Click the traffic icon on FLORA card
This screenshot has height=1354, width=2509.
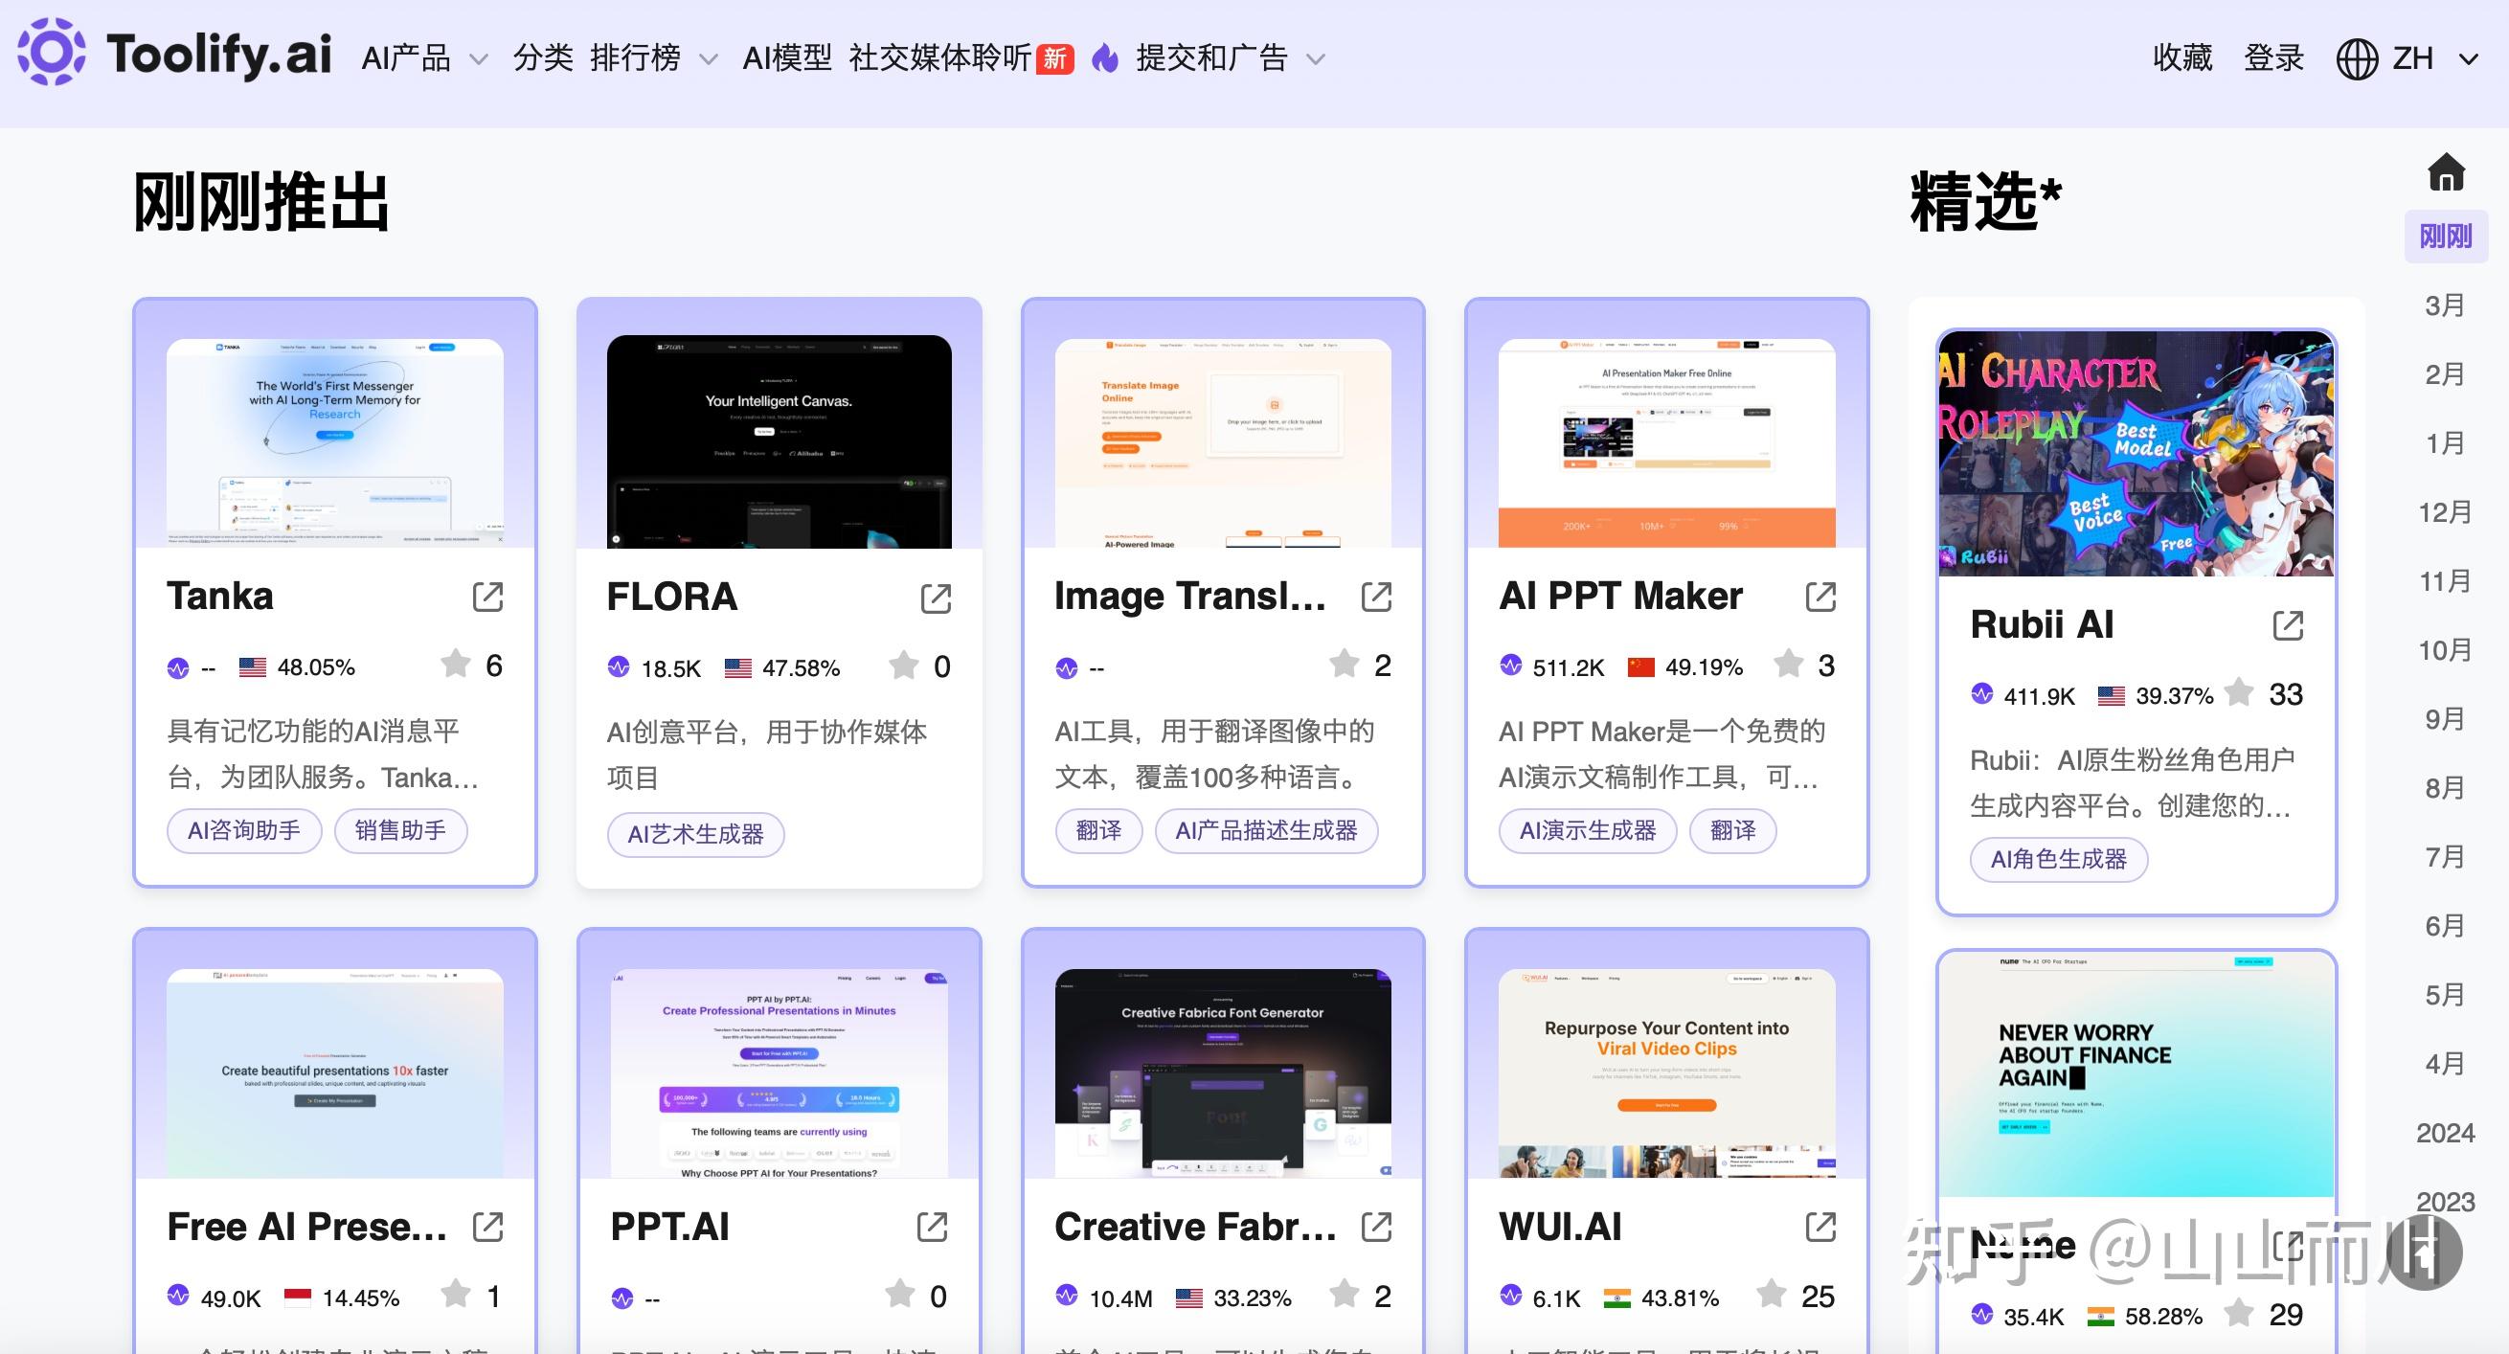pos(619,667)
